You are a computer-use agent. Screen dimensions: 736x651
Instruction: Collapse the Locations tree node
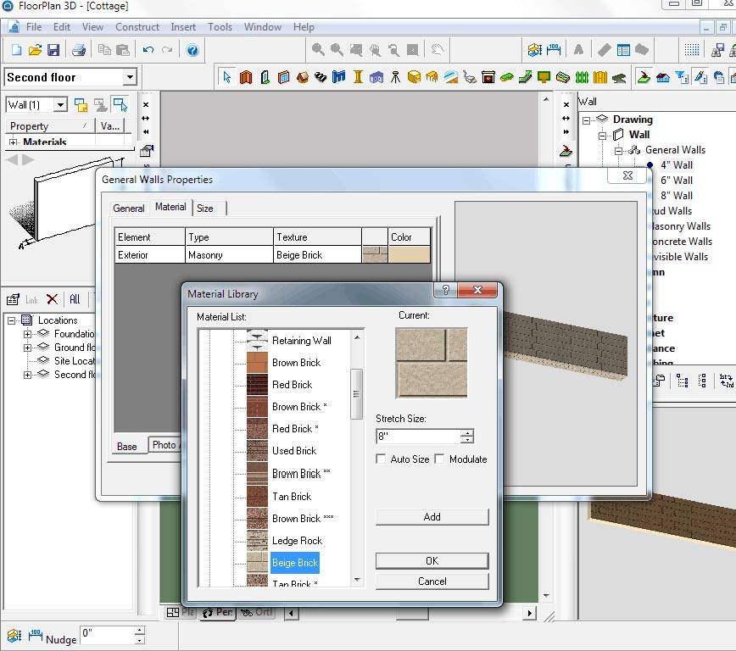coord(11,320)
